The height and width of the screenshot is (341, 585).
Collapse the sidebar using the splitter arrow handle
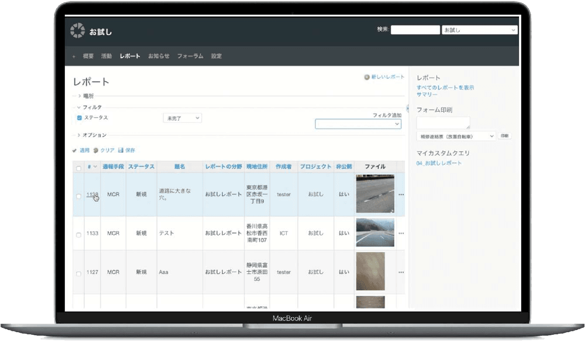(x=407, y=109)
